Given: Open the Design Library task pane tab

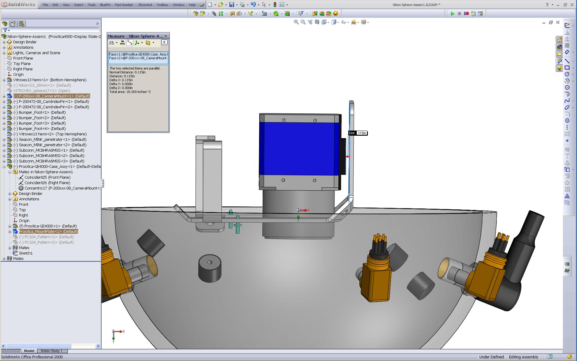Looking at the screenshot, I should point(559,47).
